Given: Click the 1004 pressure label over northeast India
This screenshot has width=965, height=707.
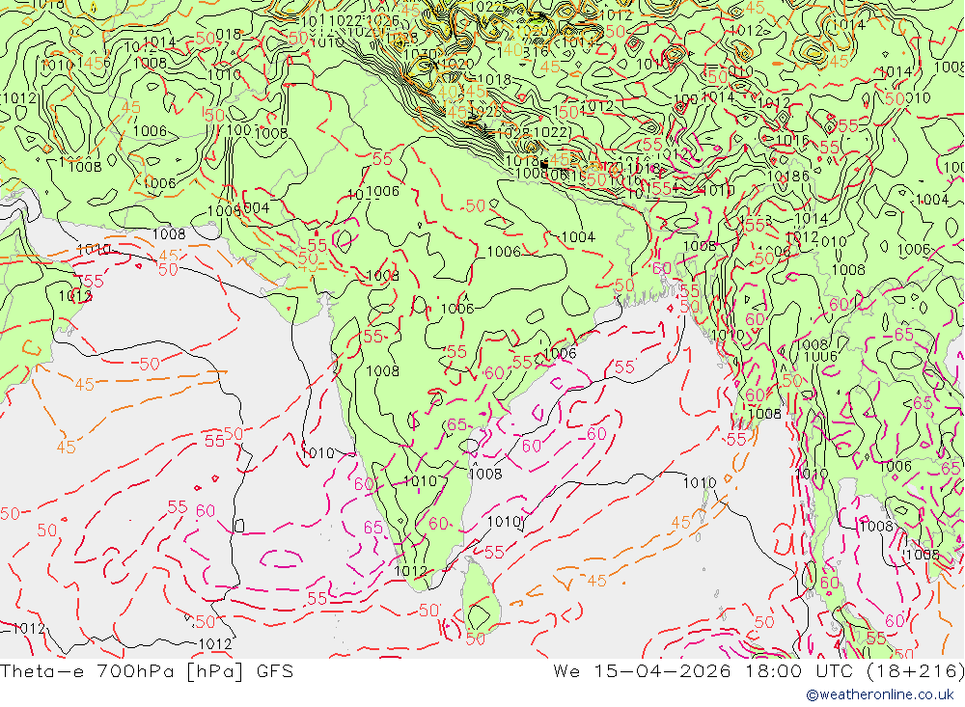Looking at the screenshot, I should (x=578, y=237).
